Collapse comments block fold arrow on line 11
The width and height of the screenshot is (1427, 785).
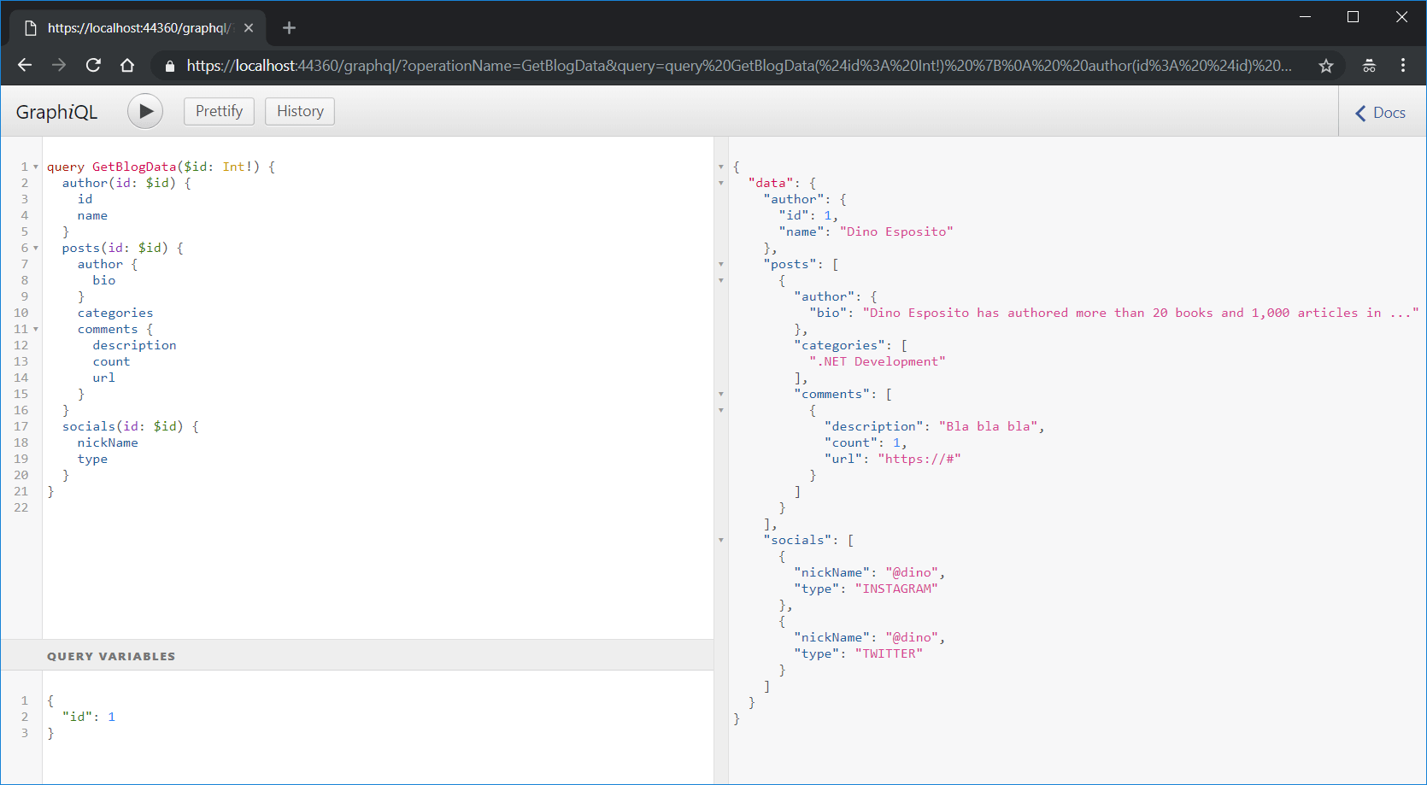[36, 330]
